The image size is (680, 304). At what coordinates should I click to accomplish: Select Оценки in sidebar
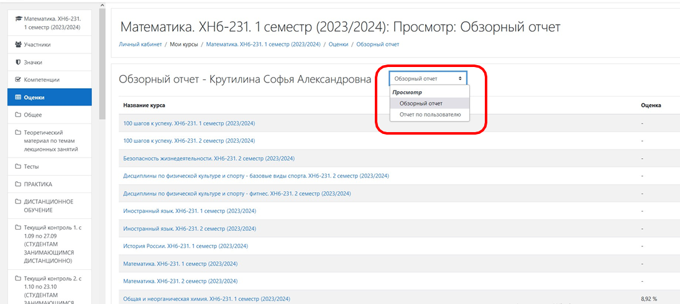click(50, 97)
